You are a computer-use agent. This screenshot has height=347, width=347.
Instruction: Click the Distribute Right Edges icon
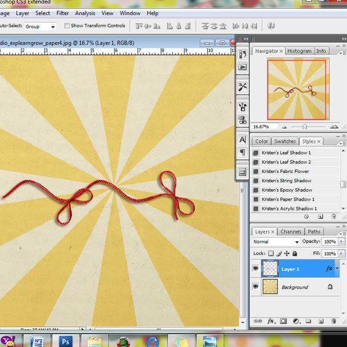pos(254,27)
